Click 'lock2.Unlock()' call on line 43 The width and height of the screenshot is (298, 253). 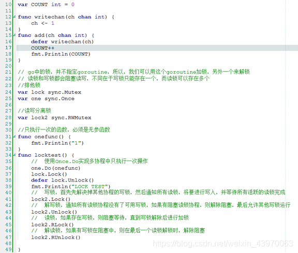point(54,212)
